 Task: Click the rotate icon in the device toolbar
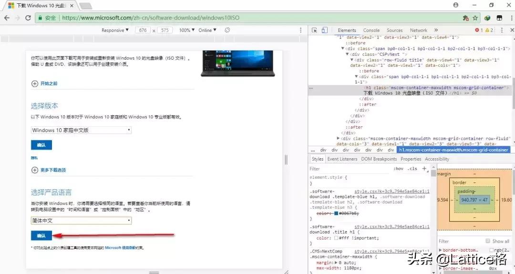pos(227,30)
